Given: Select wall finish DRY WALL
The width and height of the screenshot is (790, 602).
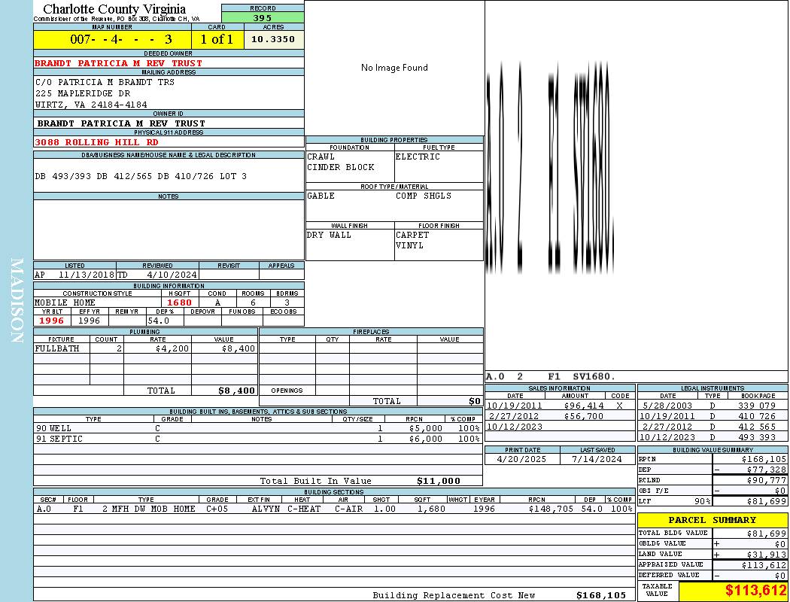Looking at the screenshot, I should (329, 235).
